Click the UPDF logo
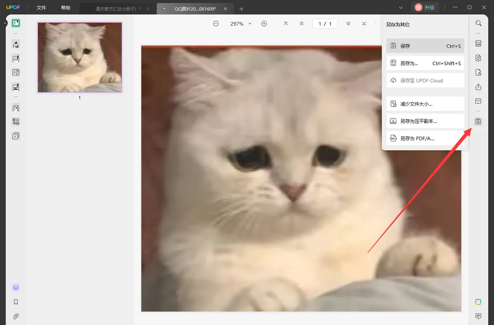Image resolution: width=494 pixels, height=325 pixels. (13, 8)
